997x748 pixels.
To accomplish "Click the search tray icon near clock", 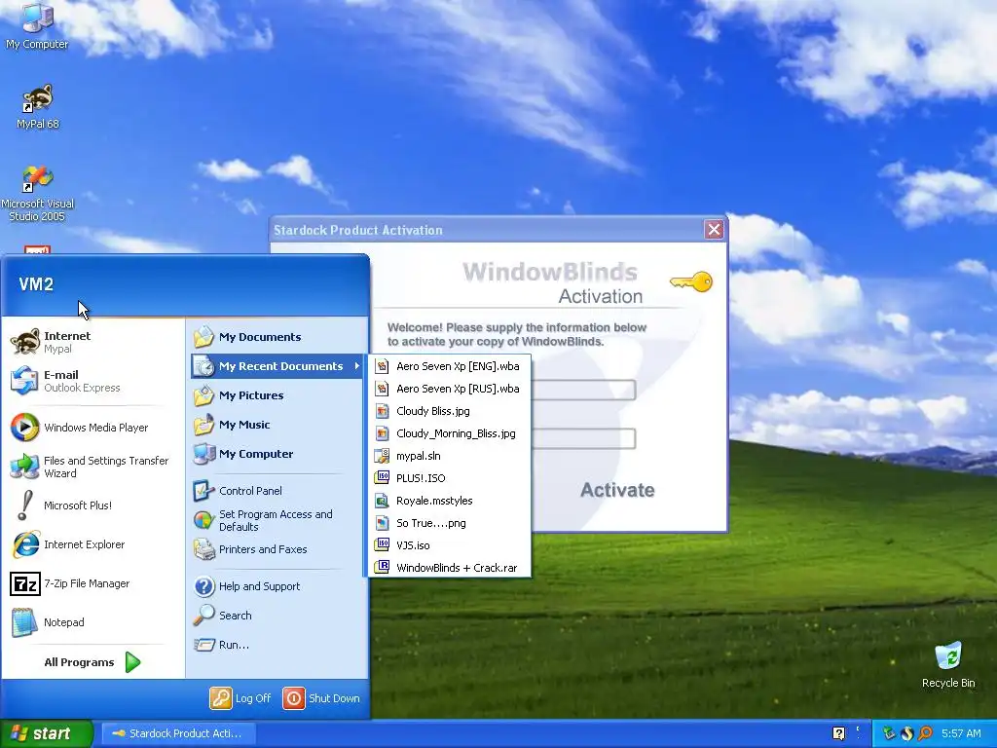I will click(925, 733).
